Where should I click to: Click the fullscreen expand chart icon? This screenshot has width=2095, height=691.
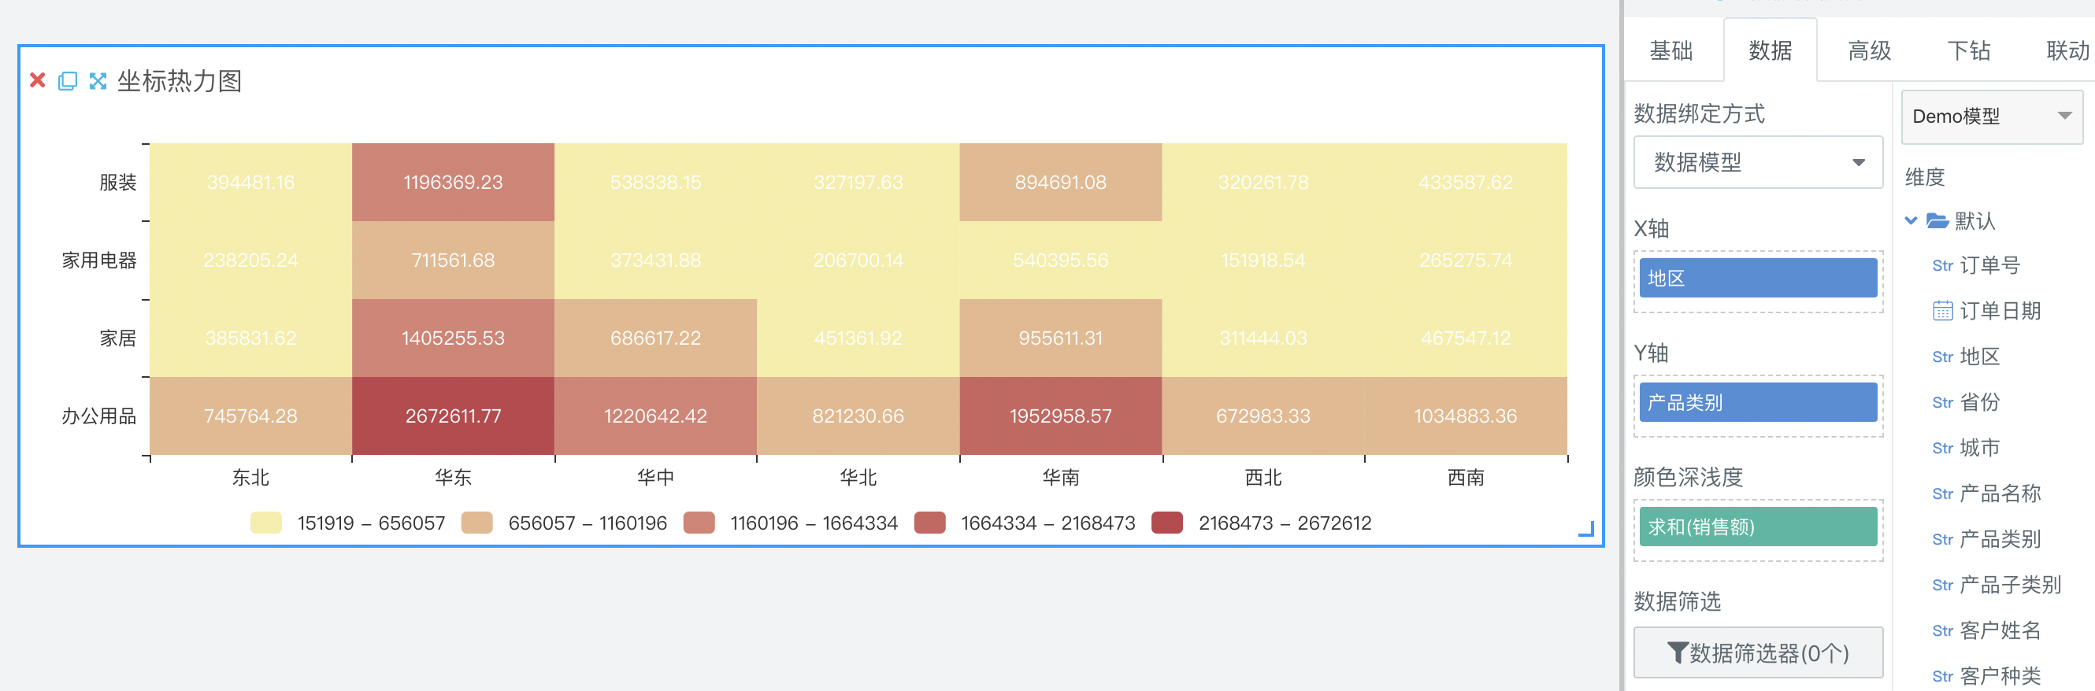pyautogui.click(x=98, y=80)
